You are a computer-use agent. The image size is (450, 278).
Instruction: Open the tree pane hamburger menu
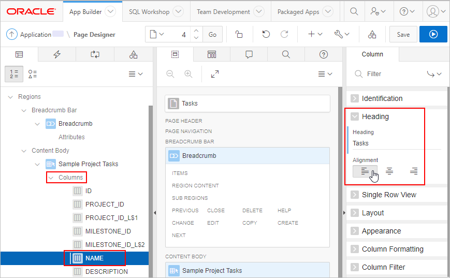pyautogui.click(x=136, y=74)
